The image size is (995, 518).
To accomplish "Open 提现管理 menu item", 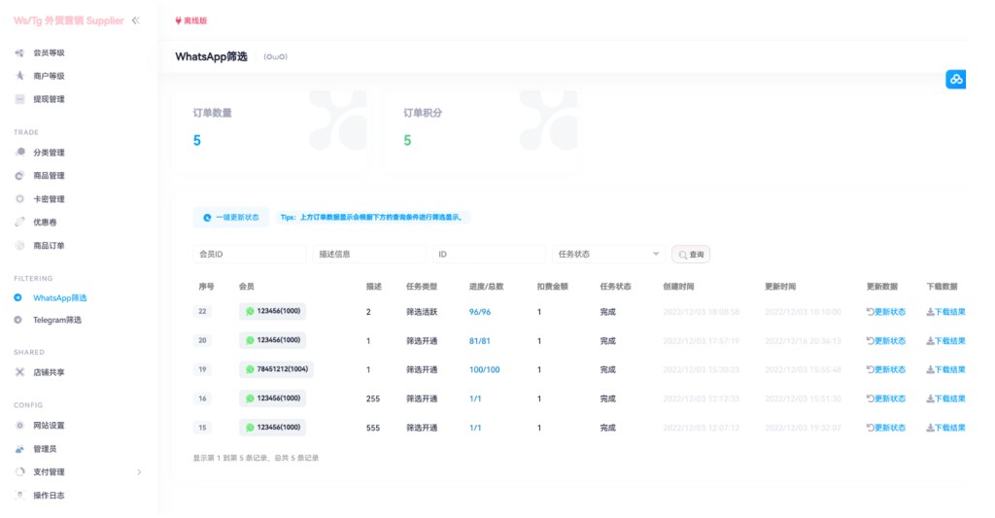I will pos(49,99).
